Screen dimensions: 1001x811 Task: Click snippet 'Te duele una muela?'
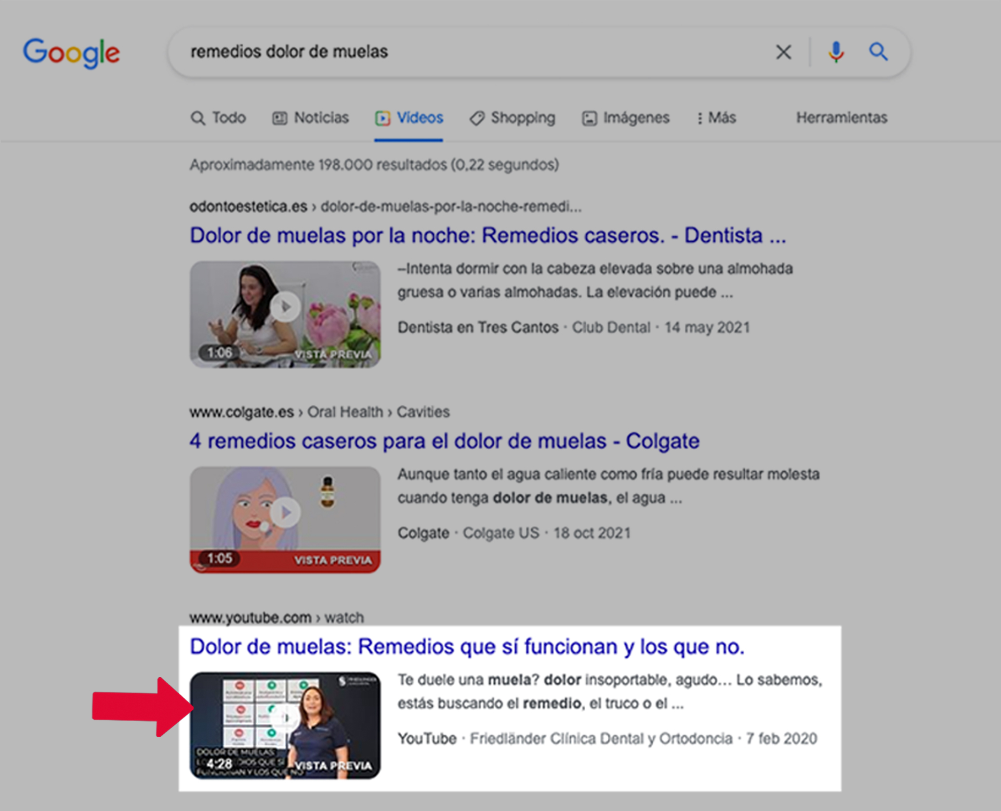coord(610,691)
